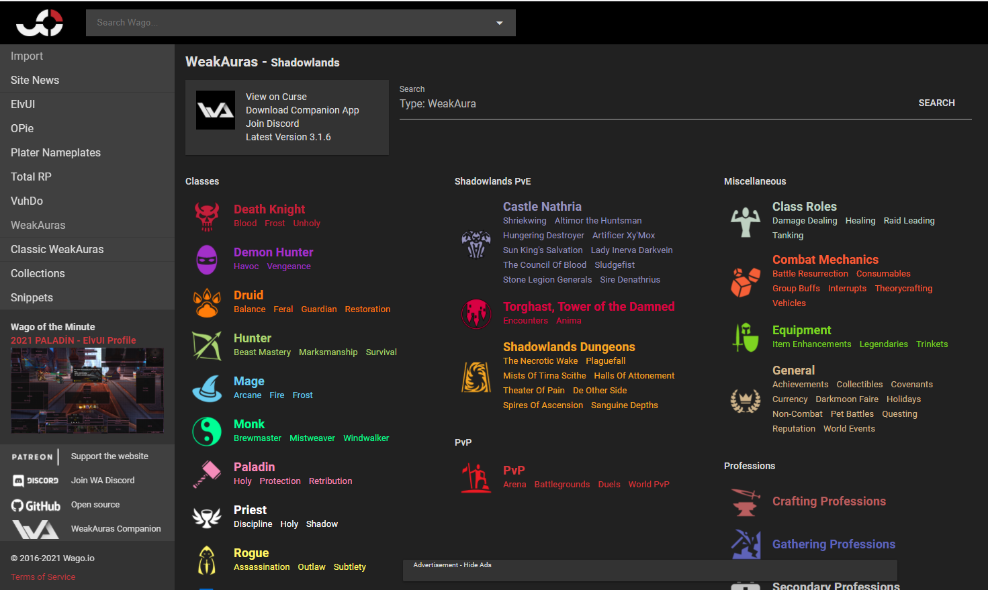
Task: Select the Gathering Professions pickaxe icon
Action: pos(746,544)
